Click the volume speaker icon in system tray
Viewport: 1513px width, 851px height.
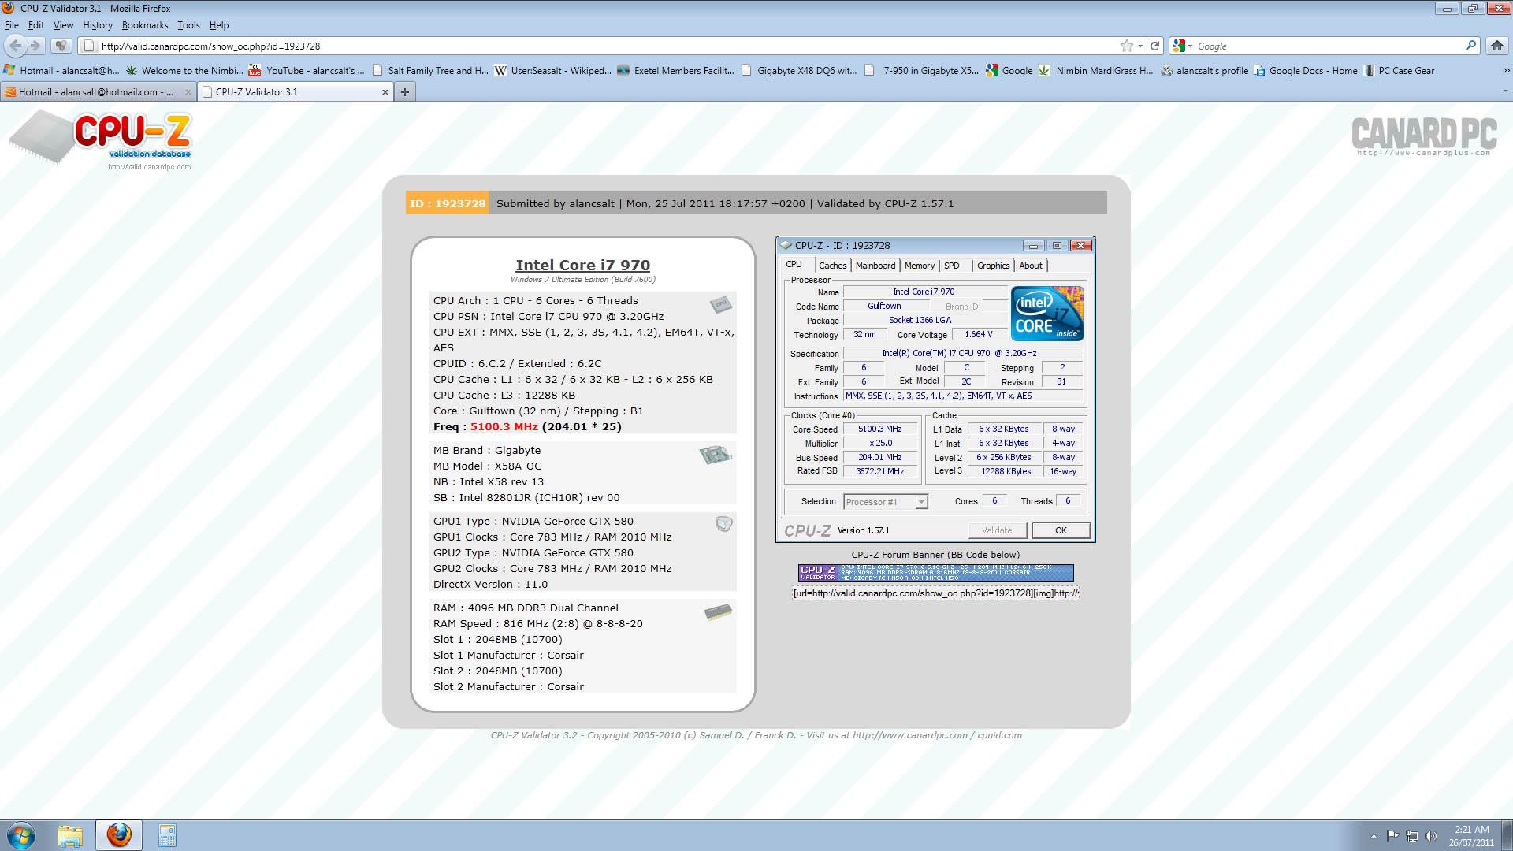1430,836
